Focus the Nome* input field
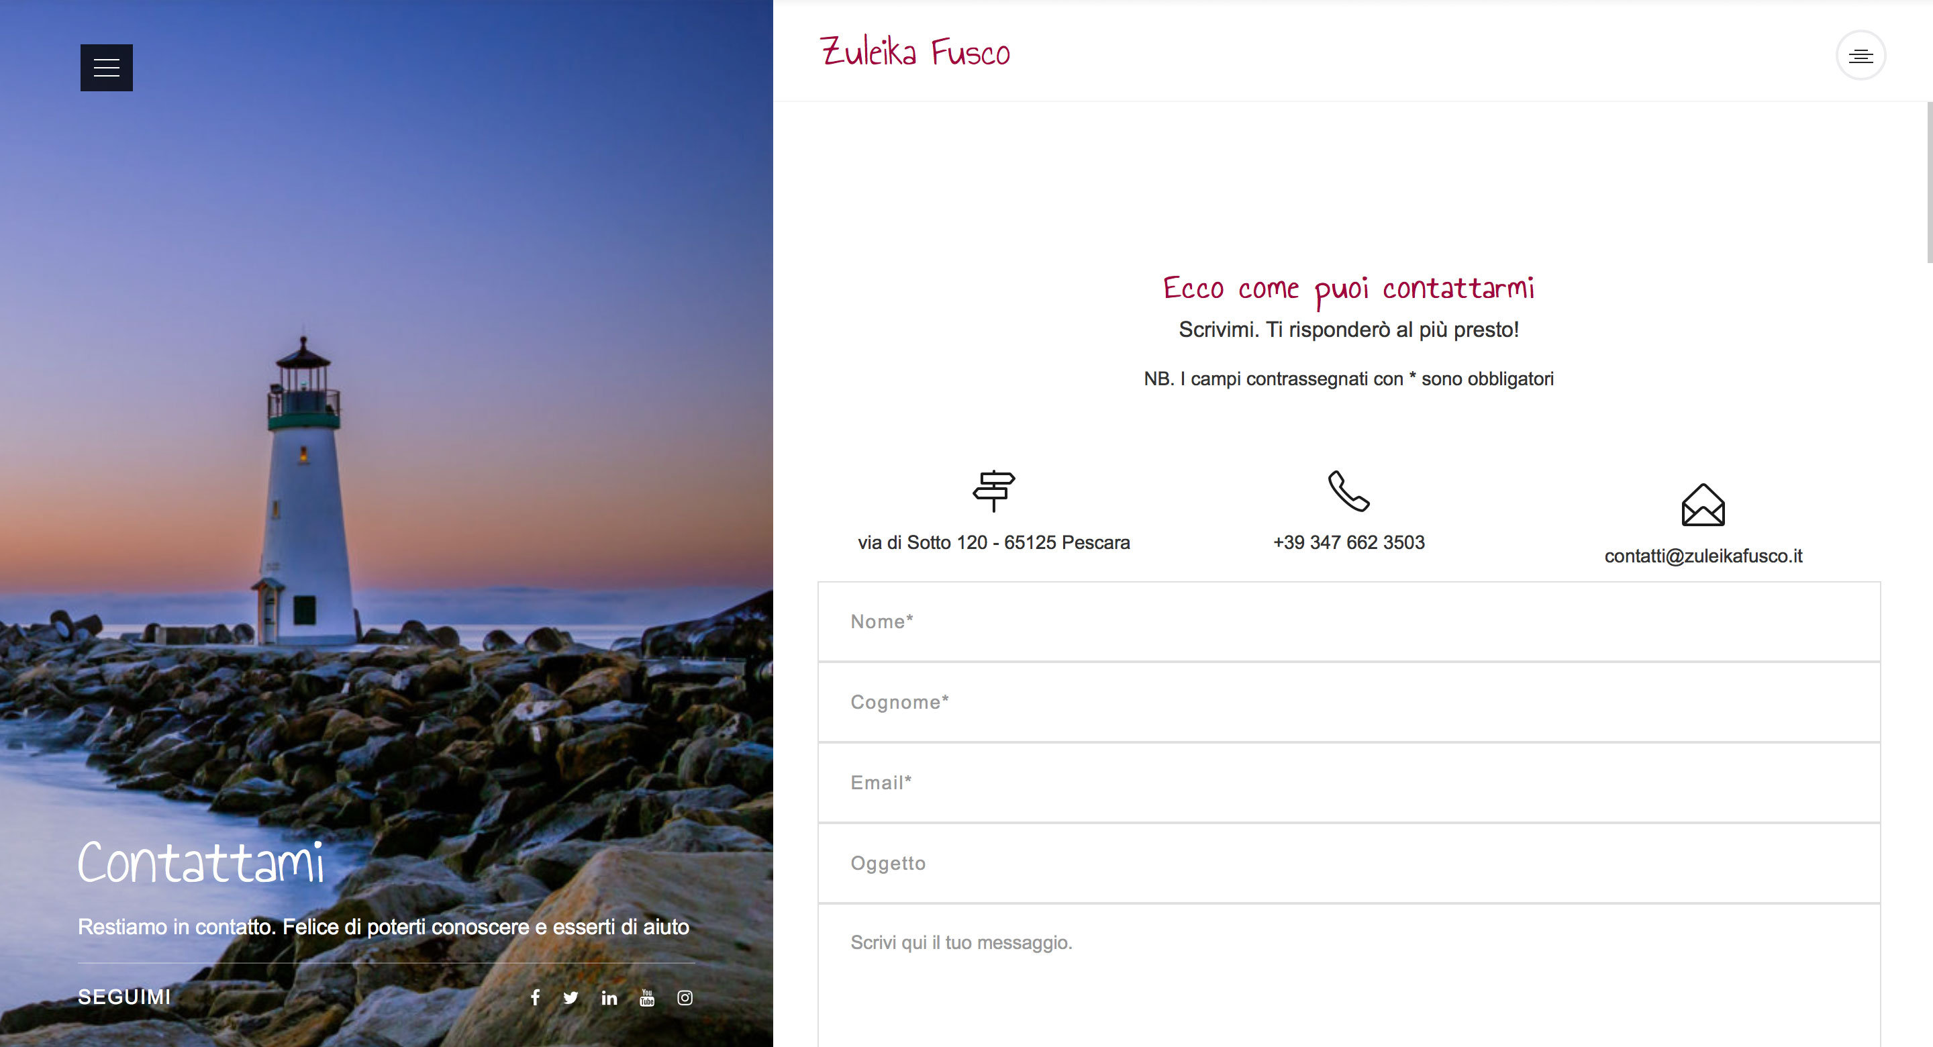 (x=1348, y=621)
